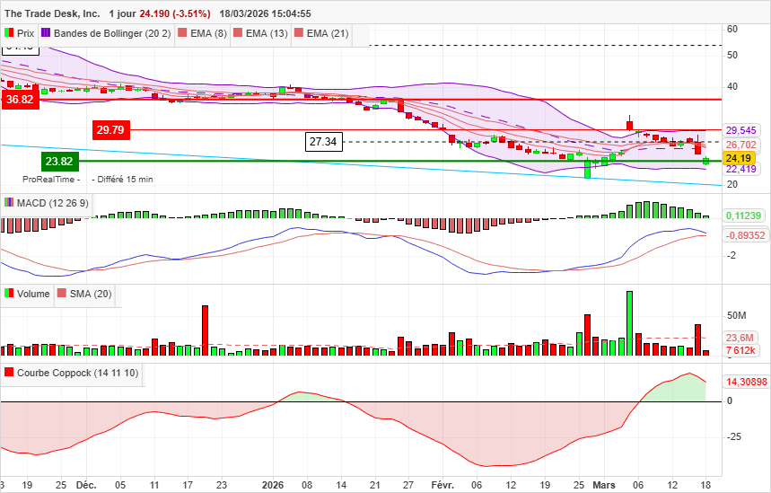Click the -25 Coppock axis label
Screen dimensions: 771x493
(x=733, y=437)
